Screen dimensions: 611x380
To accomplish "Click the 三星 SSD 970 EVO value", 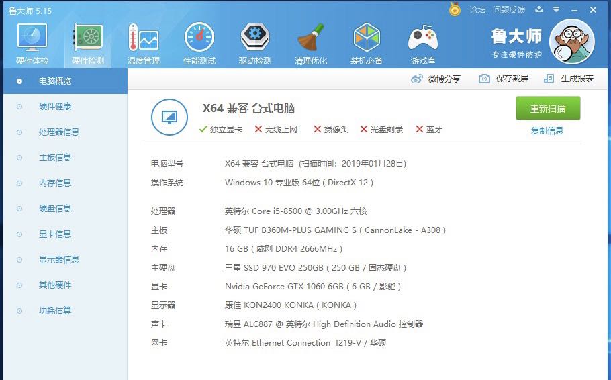I will click(316, 268).
